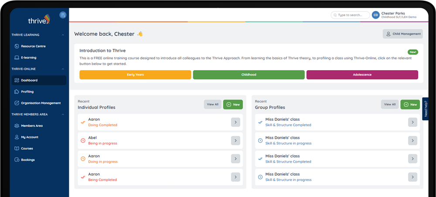Collapse the THRIVE-ONLINE section
436x197 pixels.
[x=63, y=69]
